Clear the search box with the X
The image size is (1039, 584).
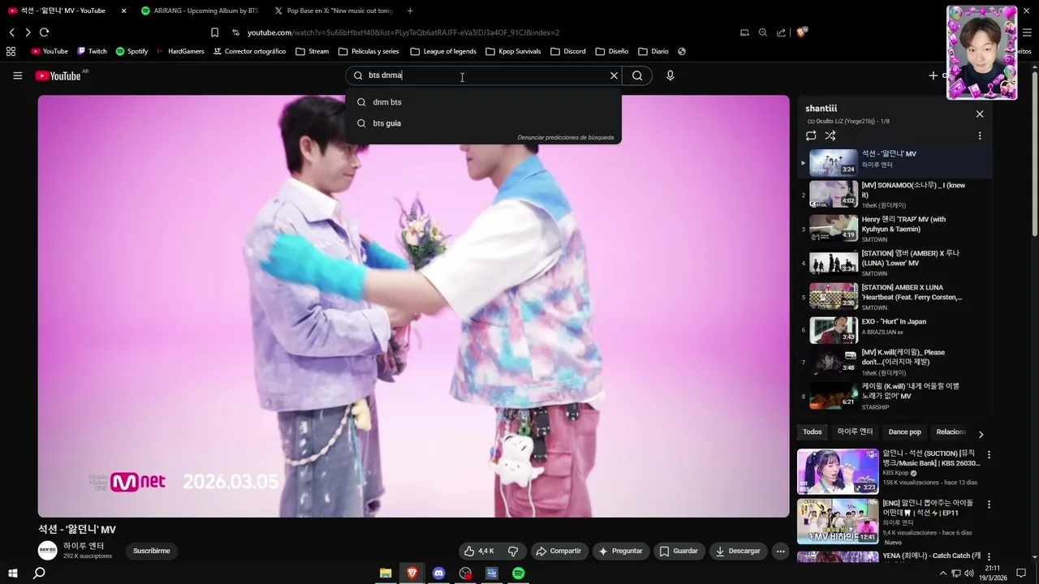click(x=614, y=75)
